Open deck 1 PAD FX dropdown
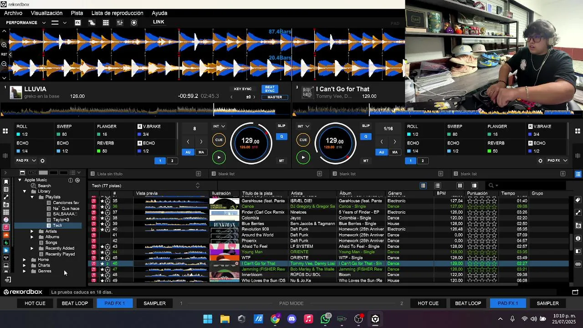Viewport: 583px width, 328px height. (25, 161)
